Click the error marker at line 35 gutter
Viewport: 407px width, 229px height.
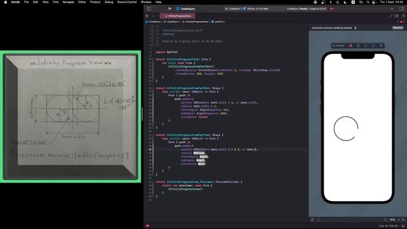click(150, 149)
